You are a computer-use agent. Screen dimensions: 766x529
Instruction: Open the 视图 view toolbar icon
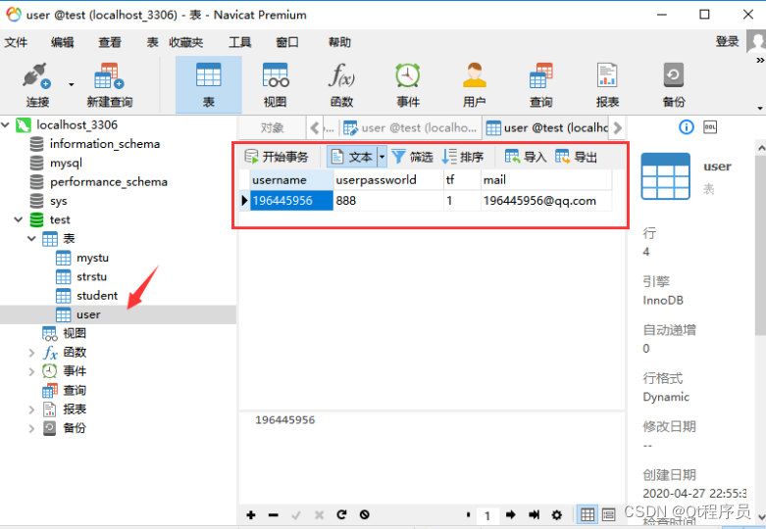point(275,84)
